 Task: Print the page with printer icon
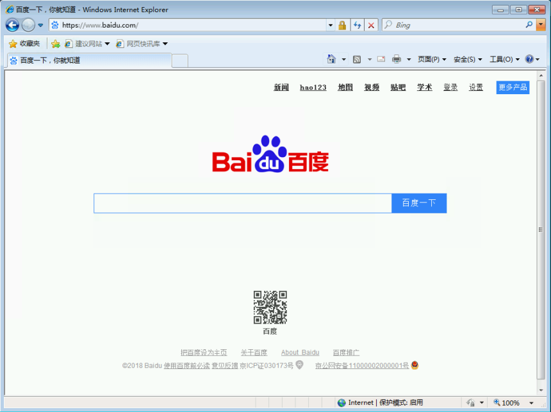click(397, 59)
